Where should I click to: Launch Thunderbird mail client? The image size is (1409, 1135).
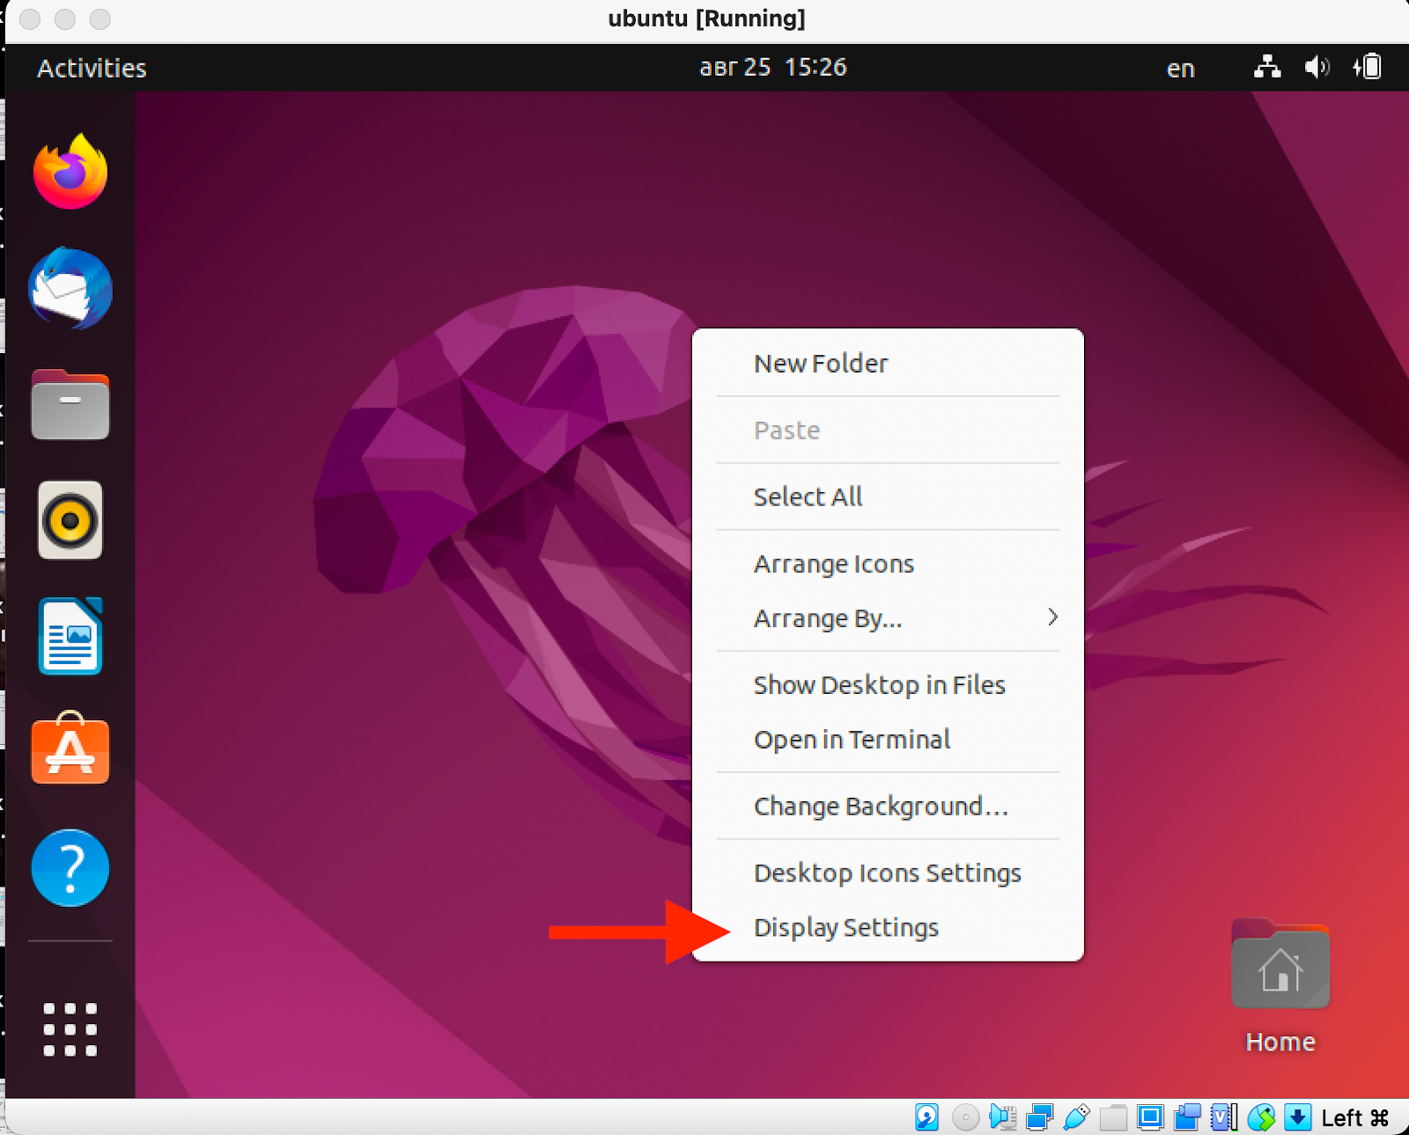point(70,289)
